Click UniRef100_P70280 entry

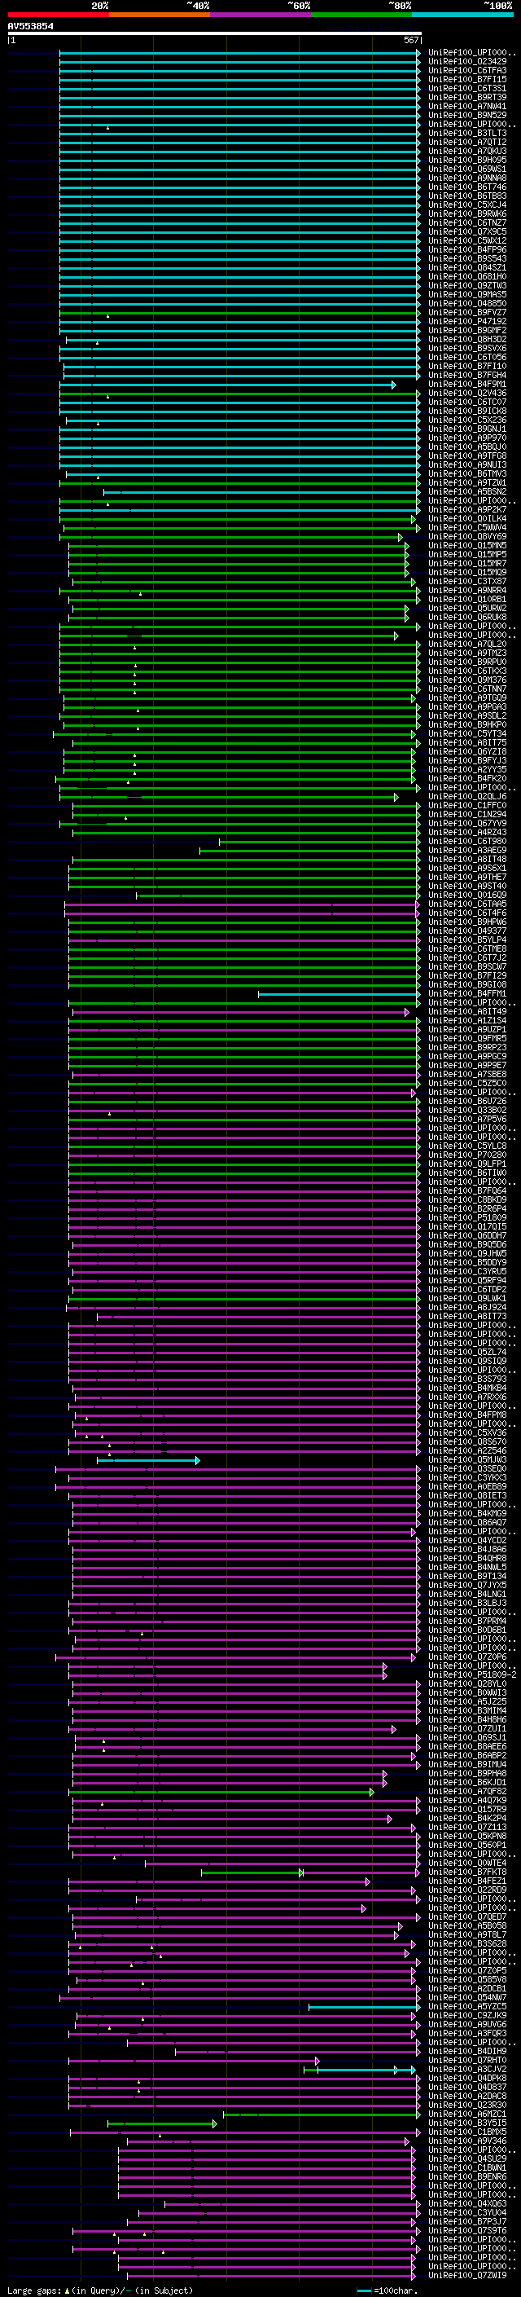click(x=466, y=1155)
